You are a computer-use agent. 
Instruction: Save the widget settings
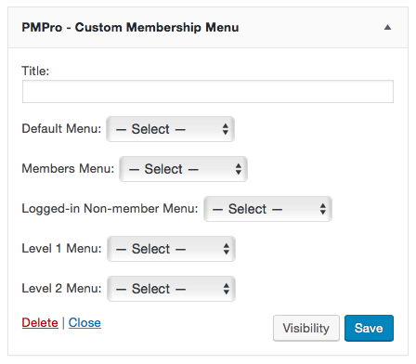[369, 328]
